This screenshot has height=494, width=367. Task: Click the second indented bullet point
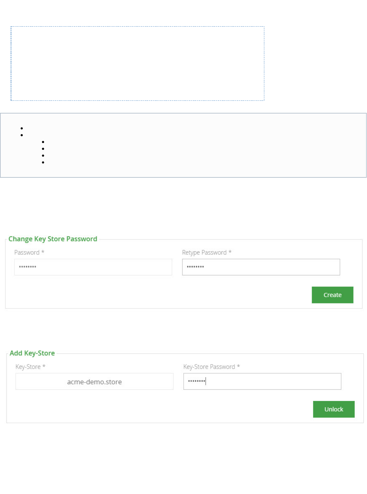(x=43, y=149)
